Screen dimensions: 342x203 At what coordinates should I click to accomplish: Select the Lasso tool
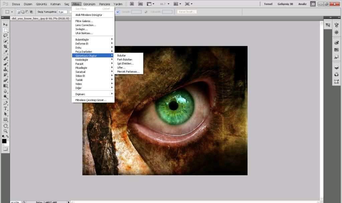[x=5, y=35]
